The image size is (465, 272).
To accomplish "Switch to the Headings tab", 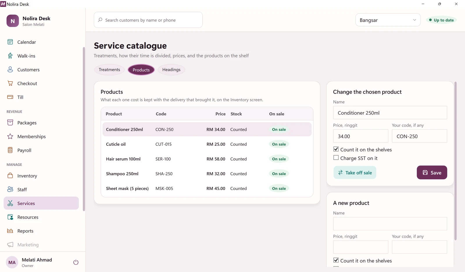I will tap(171, 70).
